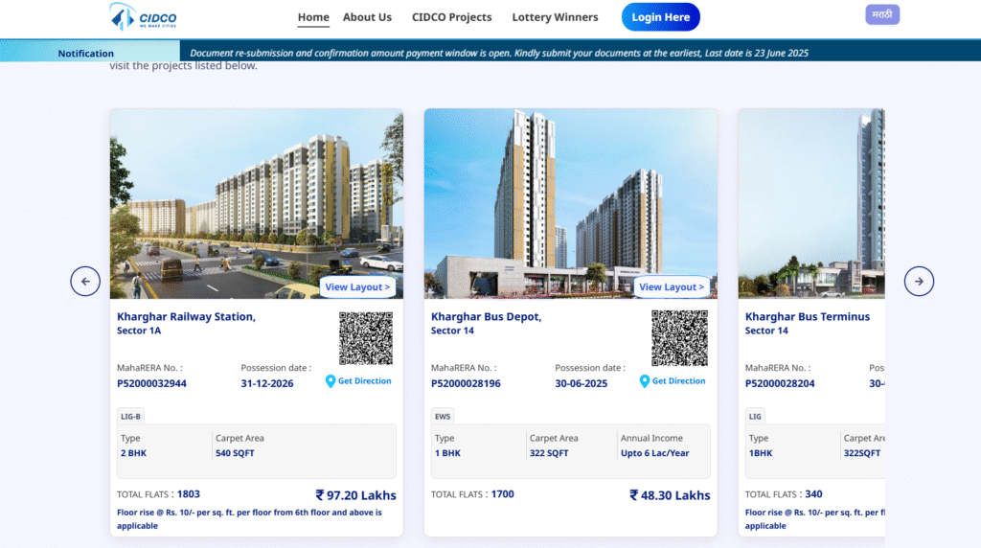Select the EWS category tag
Viewport: 981px width, 548px height.
[x=443, y=417]
